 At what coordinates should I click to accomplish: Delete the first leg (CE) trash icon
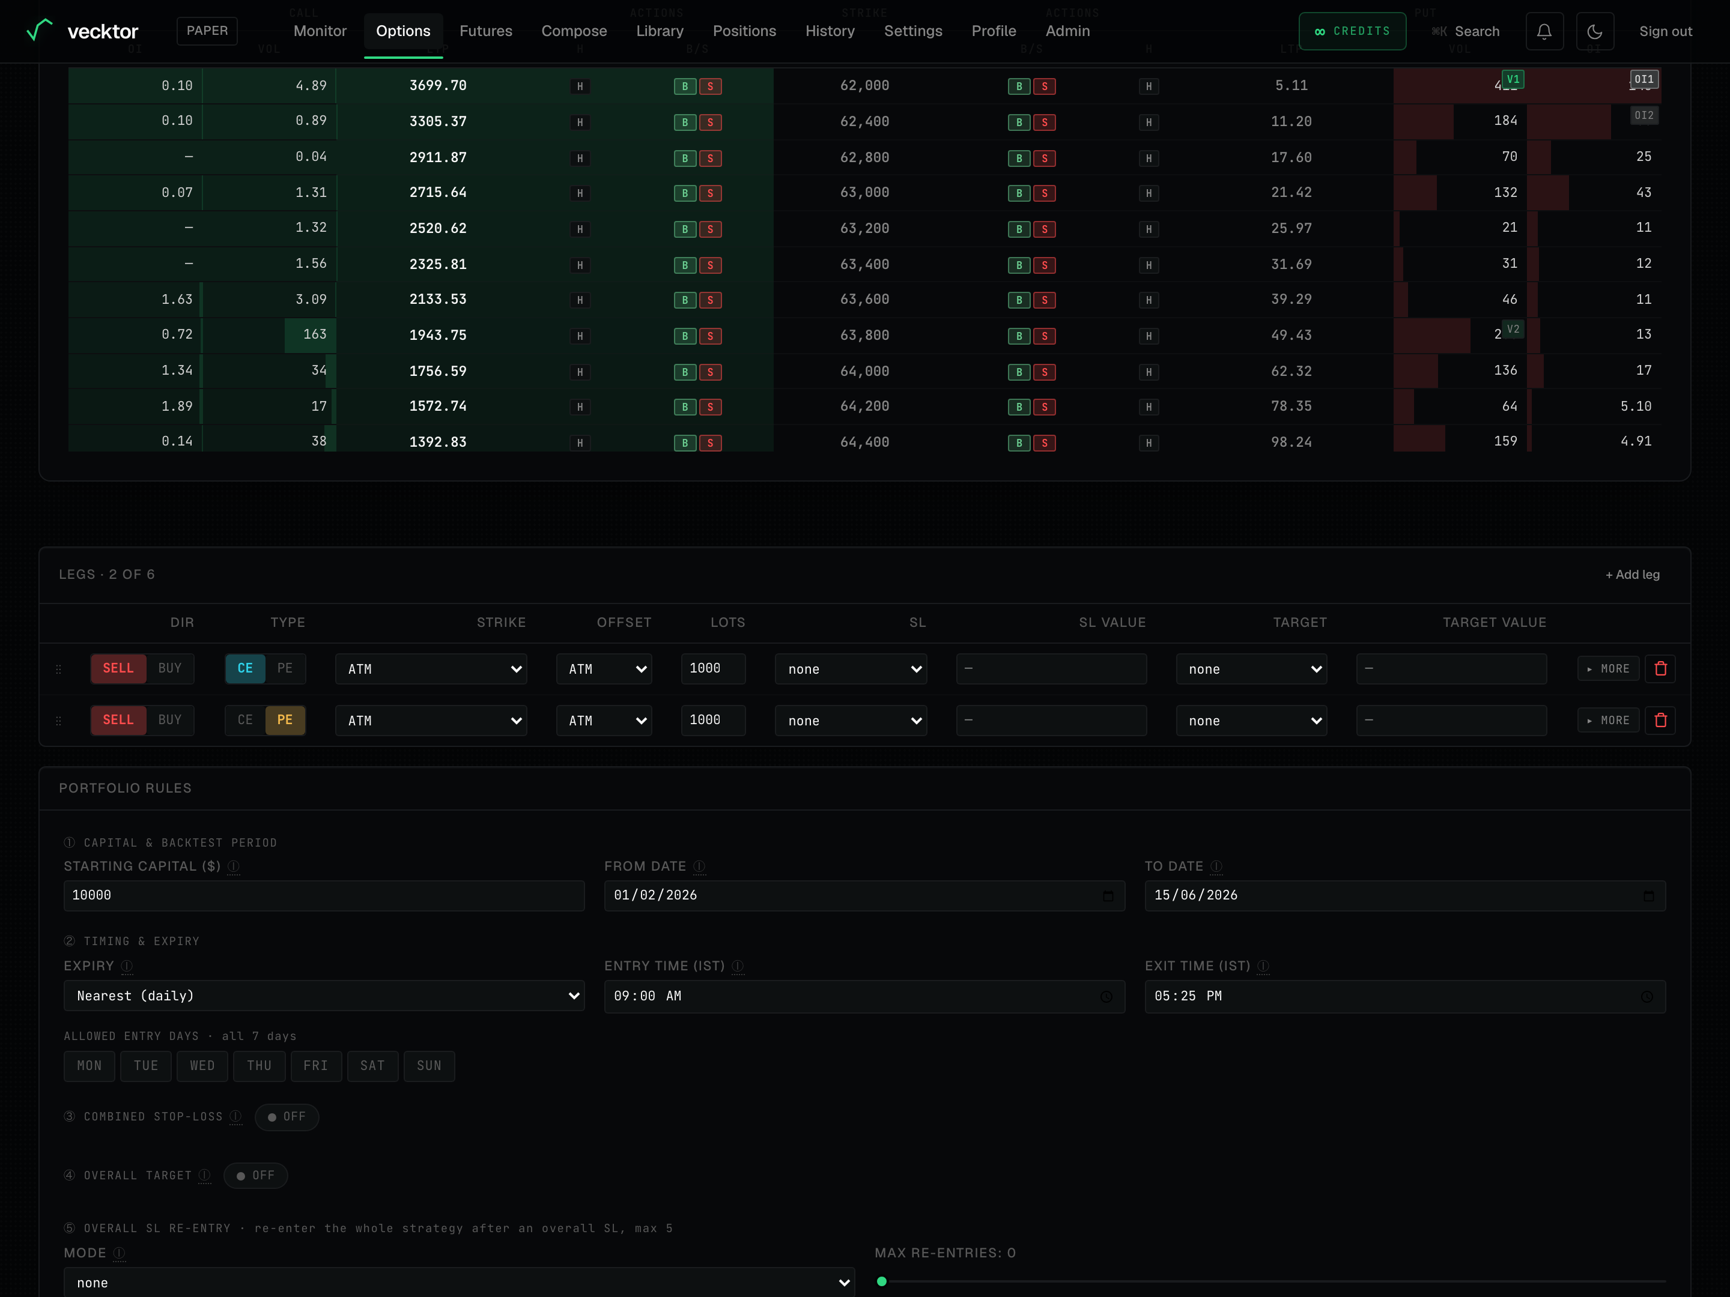pos(1660,668)
